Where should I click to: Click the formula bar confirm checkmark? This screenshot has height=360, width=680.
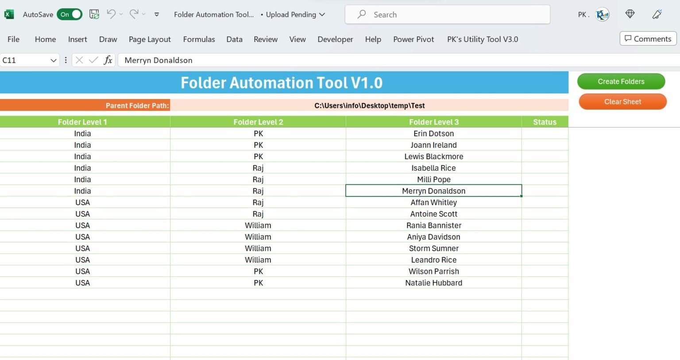pos(93,60)
